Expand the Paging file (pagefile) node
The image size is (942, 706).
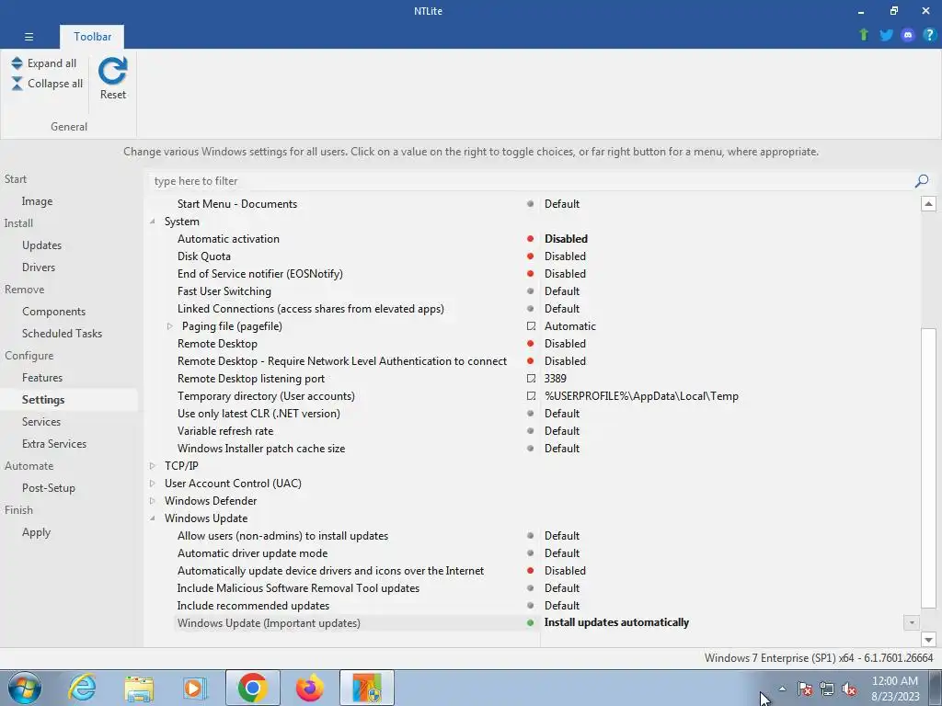pos(169,326)
